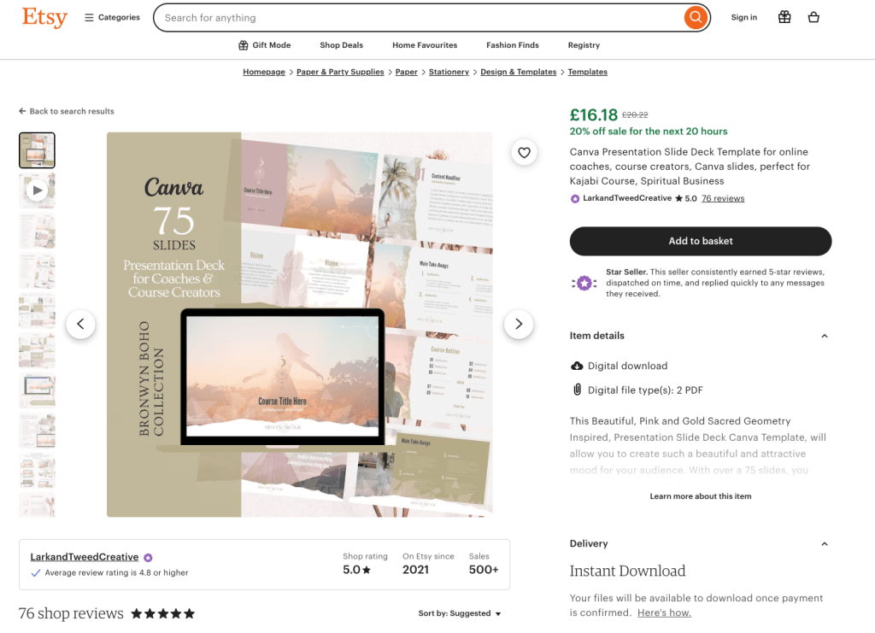Open the main product image
Image resolution: width=875 pixels, height=633 pixels.
(300, 324)
